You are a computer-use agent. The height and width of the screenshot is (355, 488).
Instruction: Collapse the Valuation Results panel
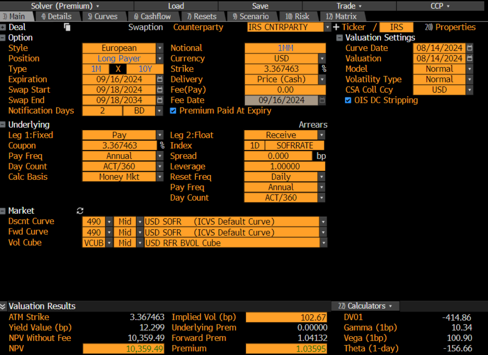pos(3,306)
